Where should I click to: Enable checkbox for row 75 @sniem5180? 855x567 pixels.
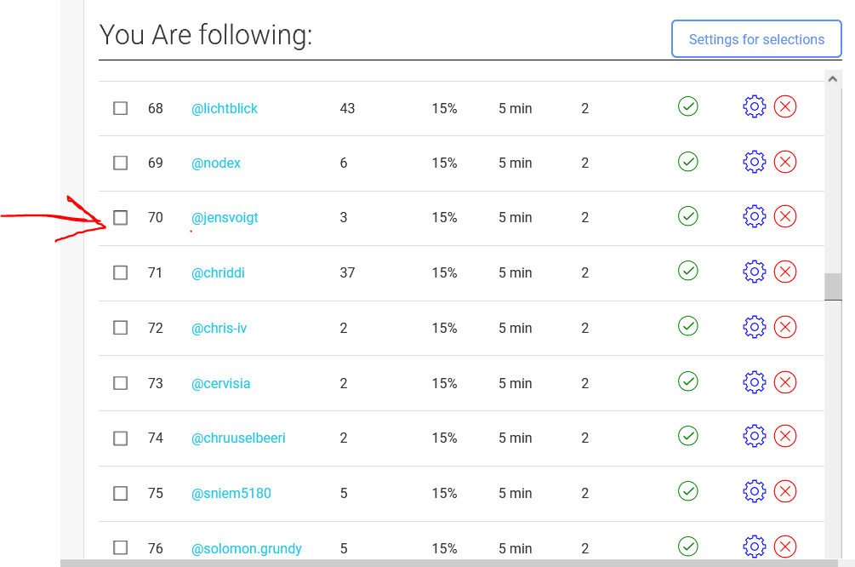tap(121, 493)
